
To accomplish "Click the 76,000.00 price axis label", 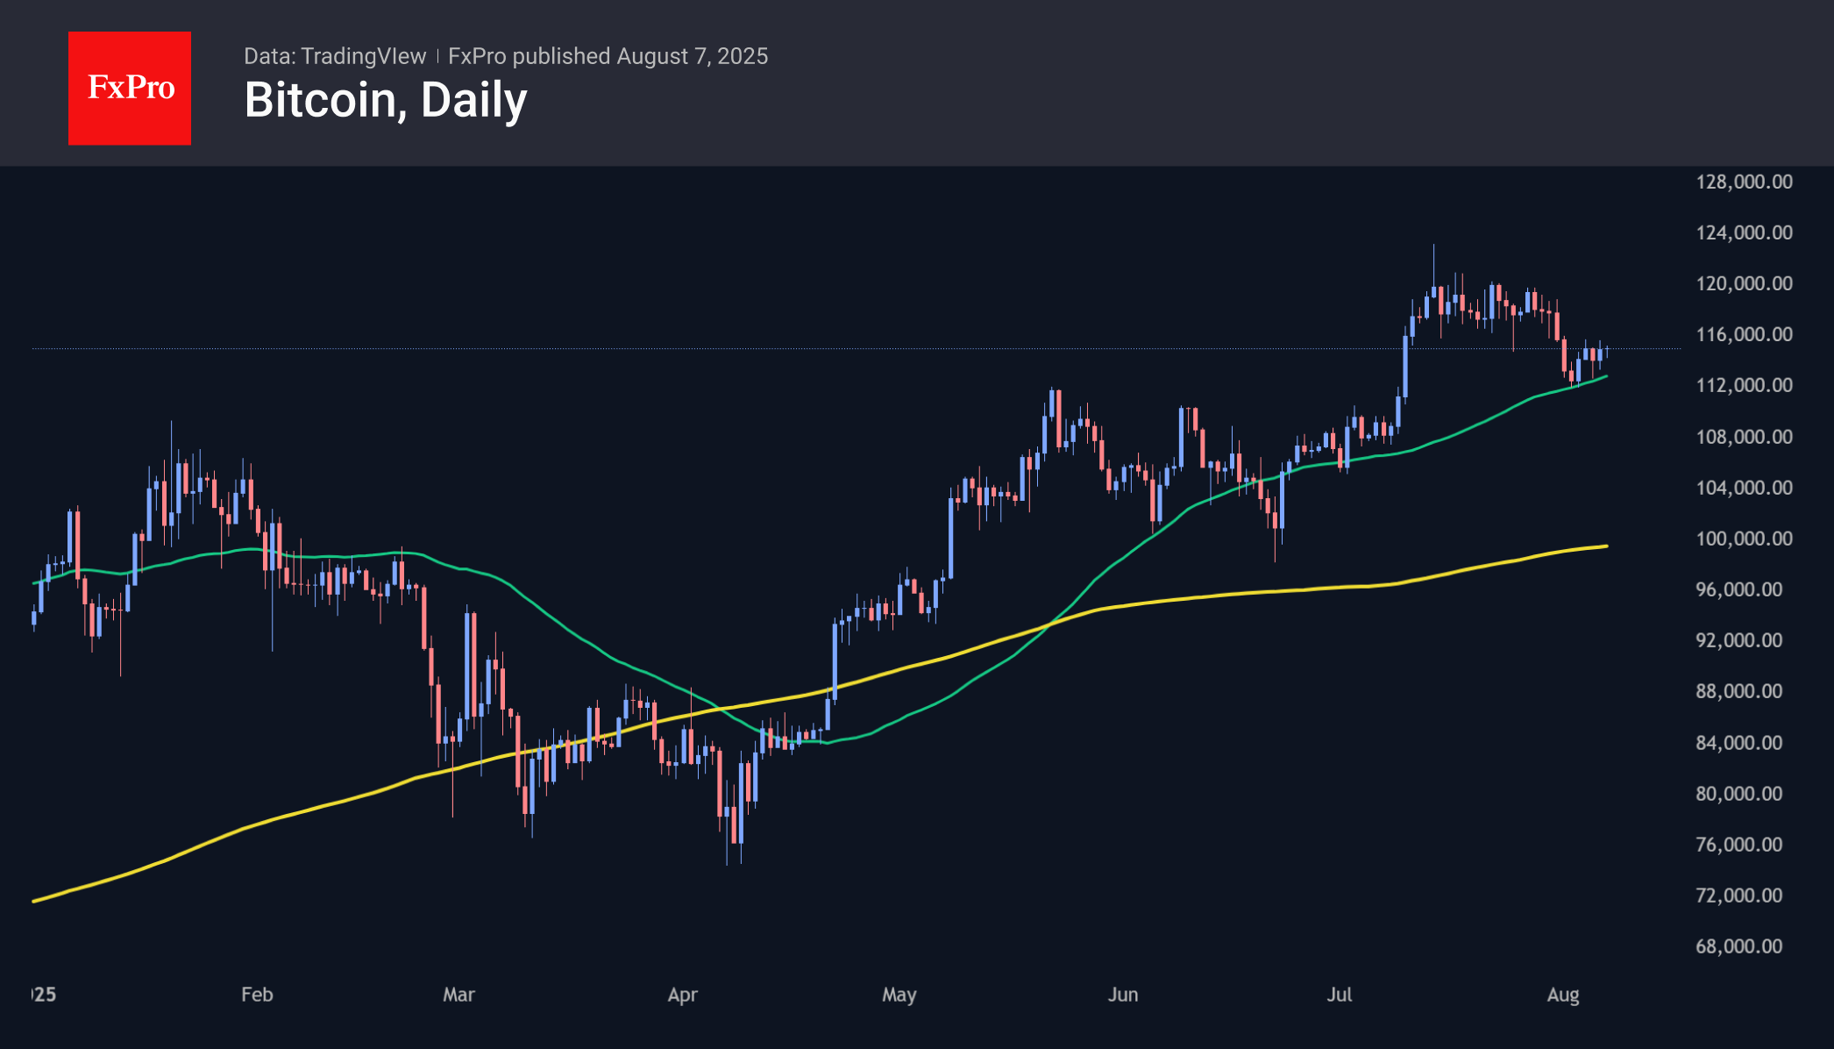I will point(1738,845).
